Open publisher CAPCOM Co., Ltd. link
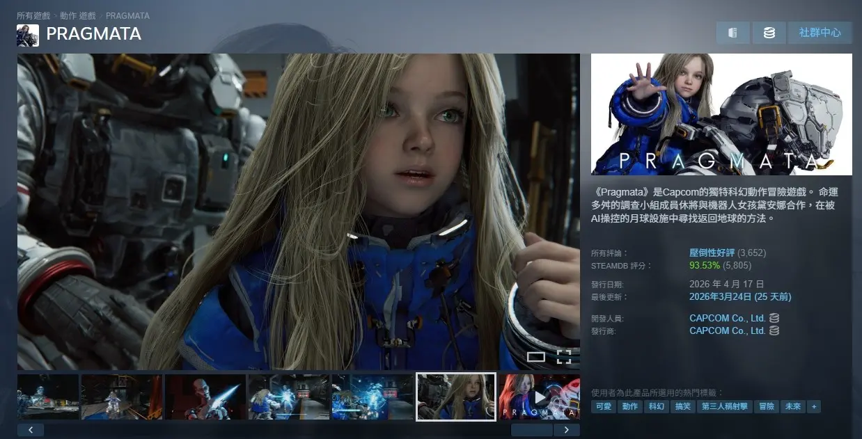 pos(728,331)
